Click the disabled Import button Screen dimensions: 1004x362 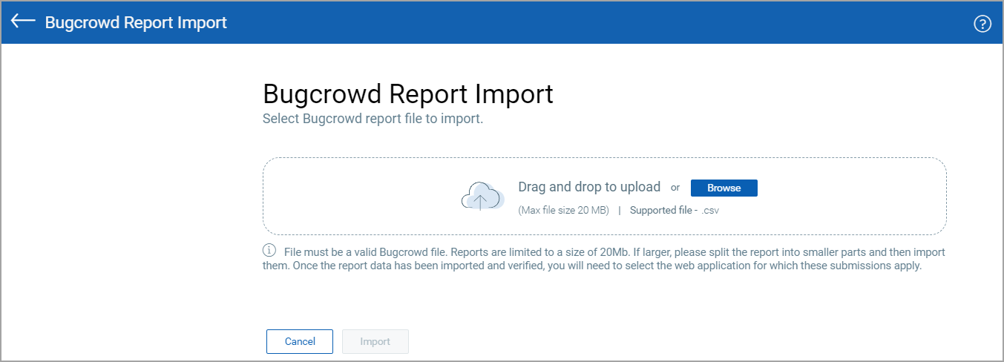[x=375, y=341]
